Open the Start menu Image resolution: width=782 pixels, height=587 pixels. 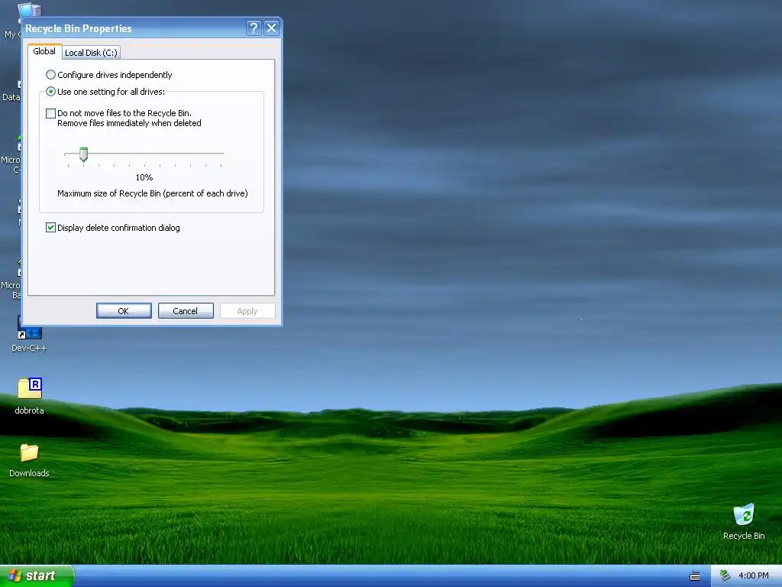37,576
